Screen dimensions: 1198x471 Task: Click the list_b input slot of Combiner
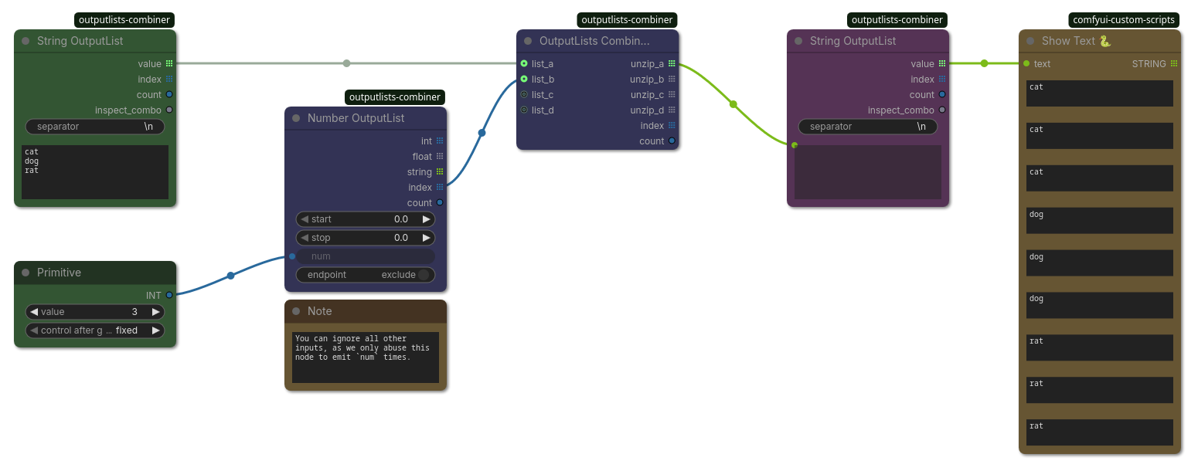click(x=524, y=80)
